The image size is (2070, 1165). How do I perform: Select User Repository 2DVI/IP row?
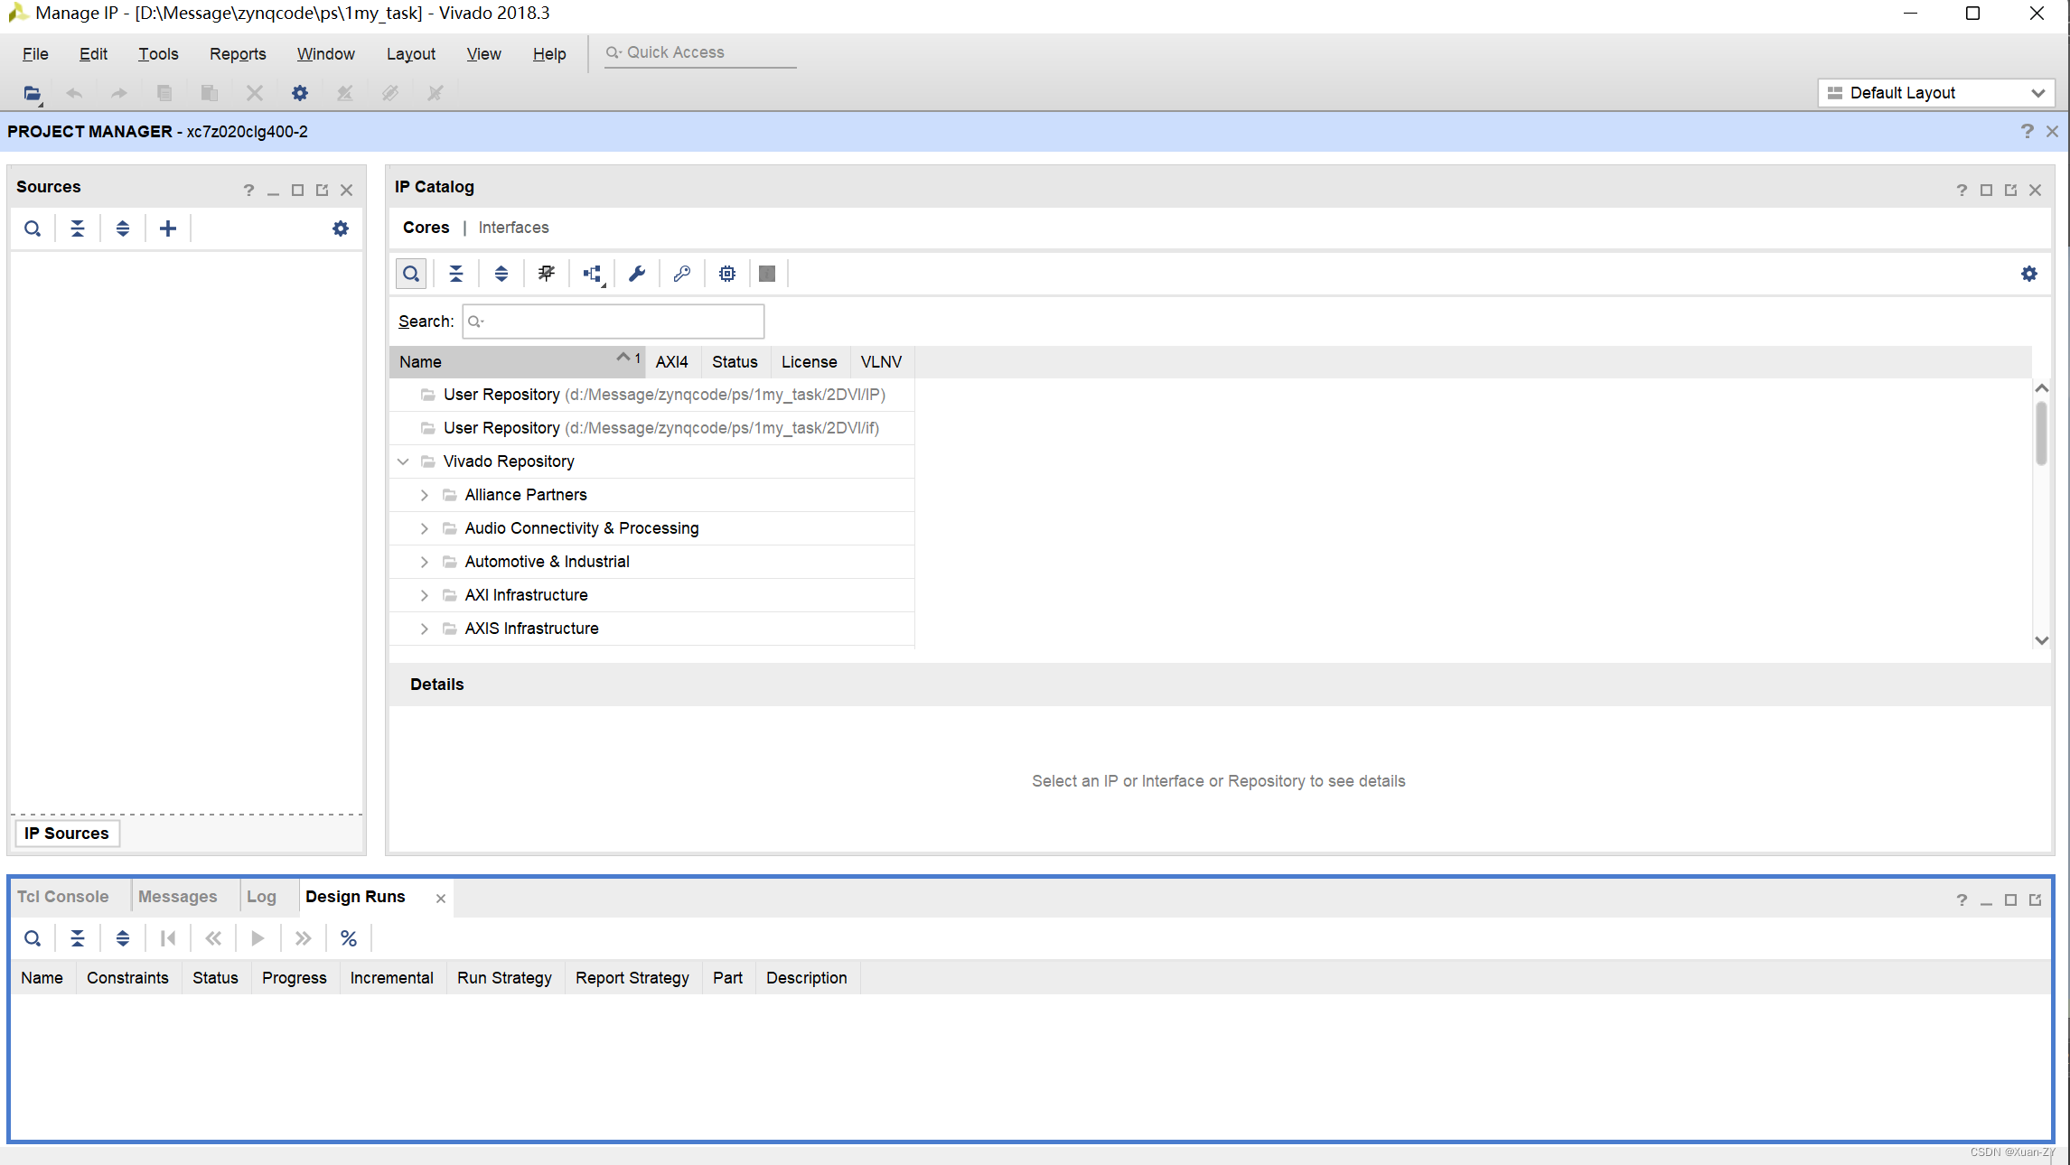click(651, 395)
